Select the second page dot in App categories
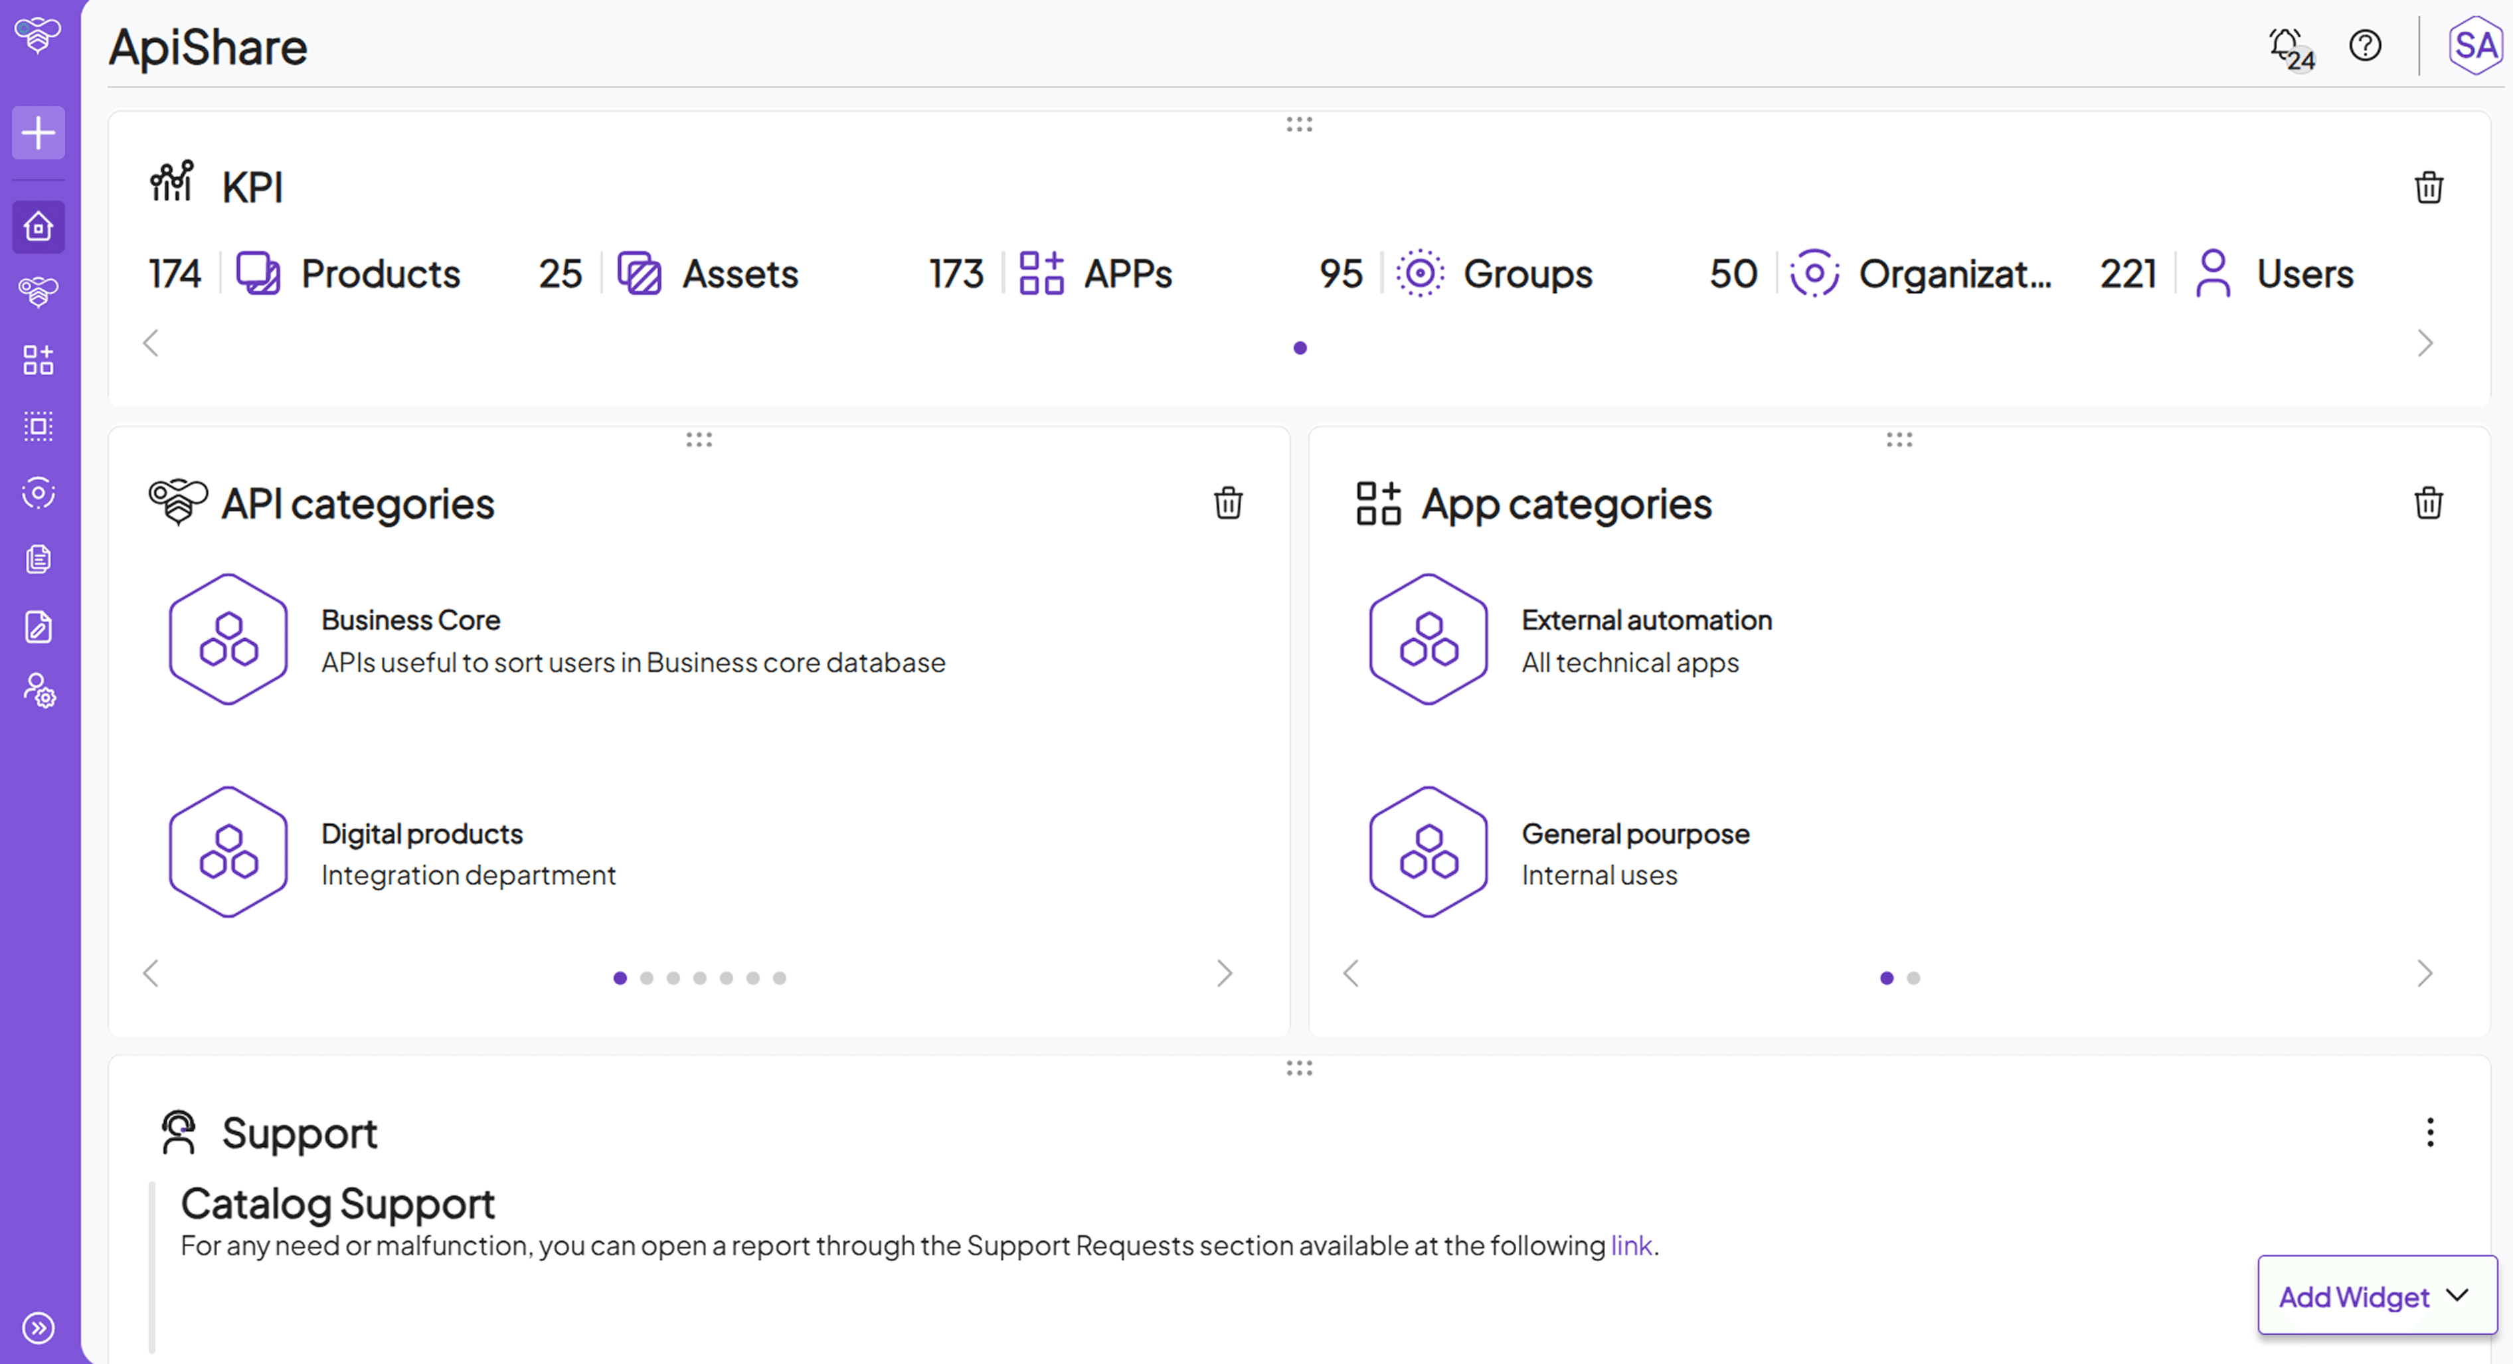This screenshot has height=1364, width=2513. tap(1914, 978)
